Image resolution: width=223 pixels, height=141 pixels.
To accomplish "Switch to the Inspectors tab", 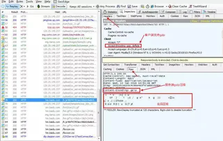I will point(128,12).
